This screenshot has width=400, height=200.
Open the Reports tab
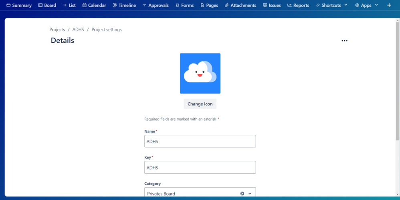point(299,5)
